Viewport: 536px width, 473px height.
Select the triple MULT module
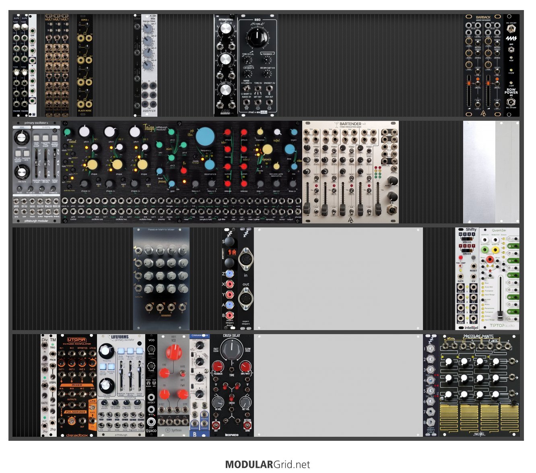pos(57,66)
